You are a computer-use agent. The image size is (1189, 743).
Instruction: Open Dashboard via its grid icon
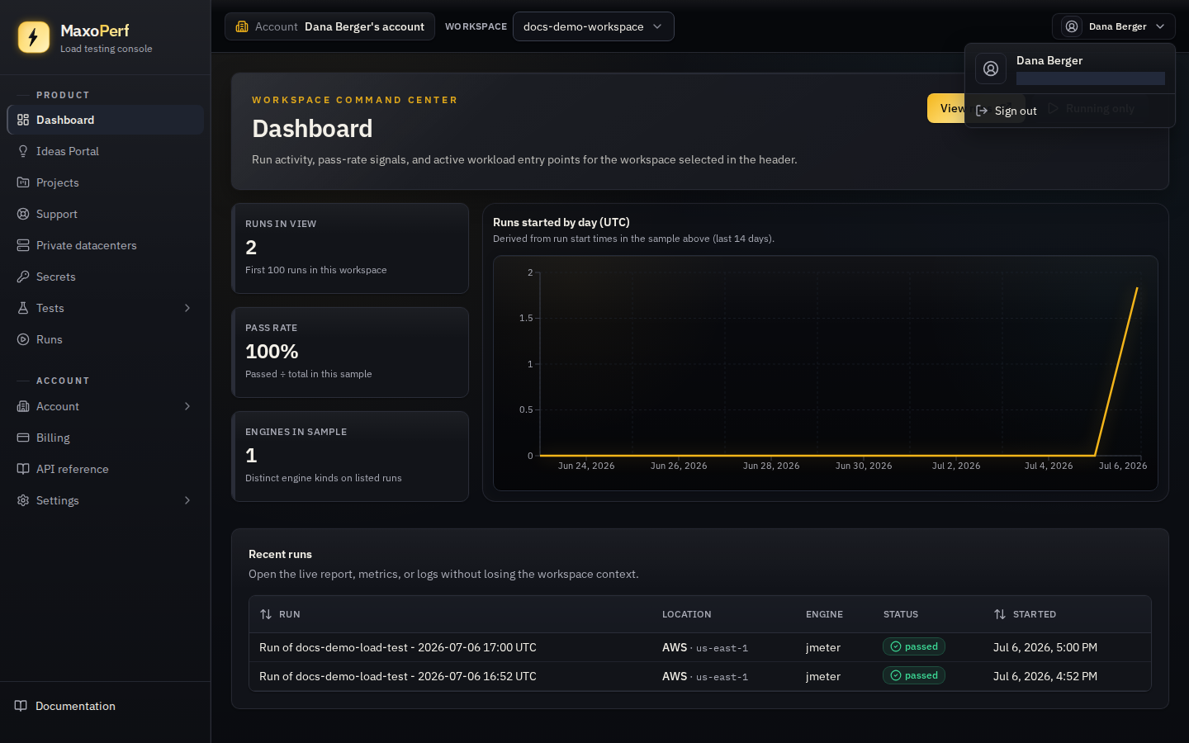click(23, 120)
